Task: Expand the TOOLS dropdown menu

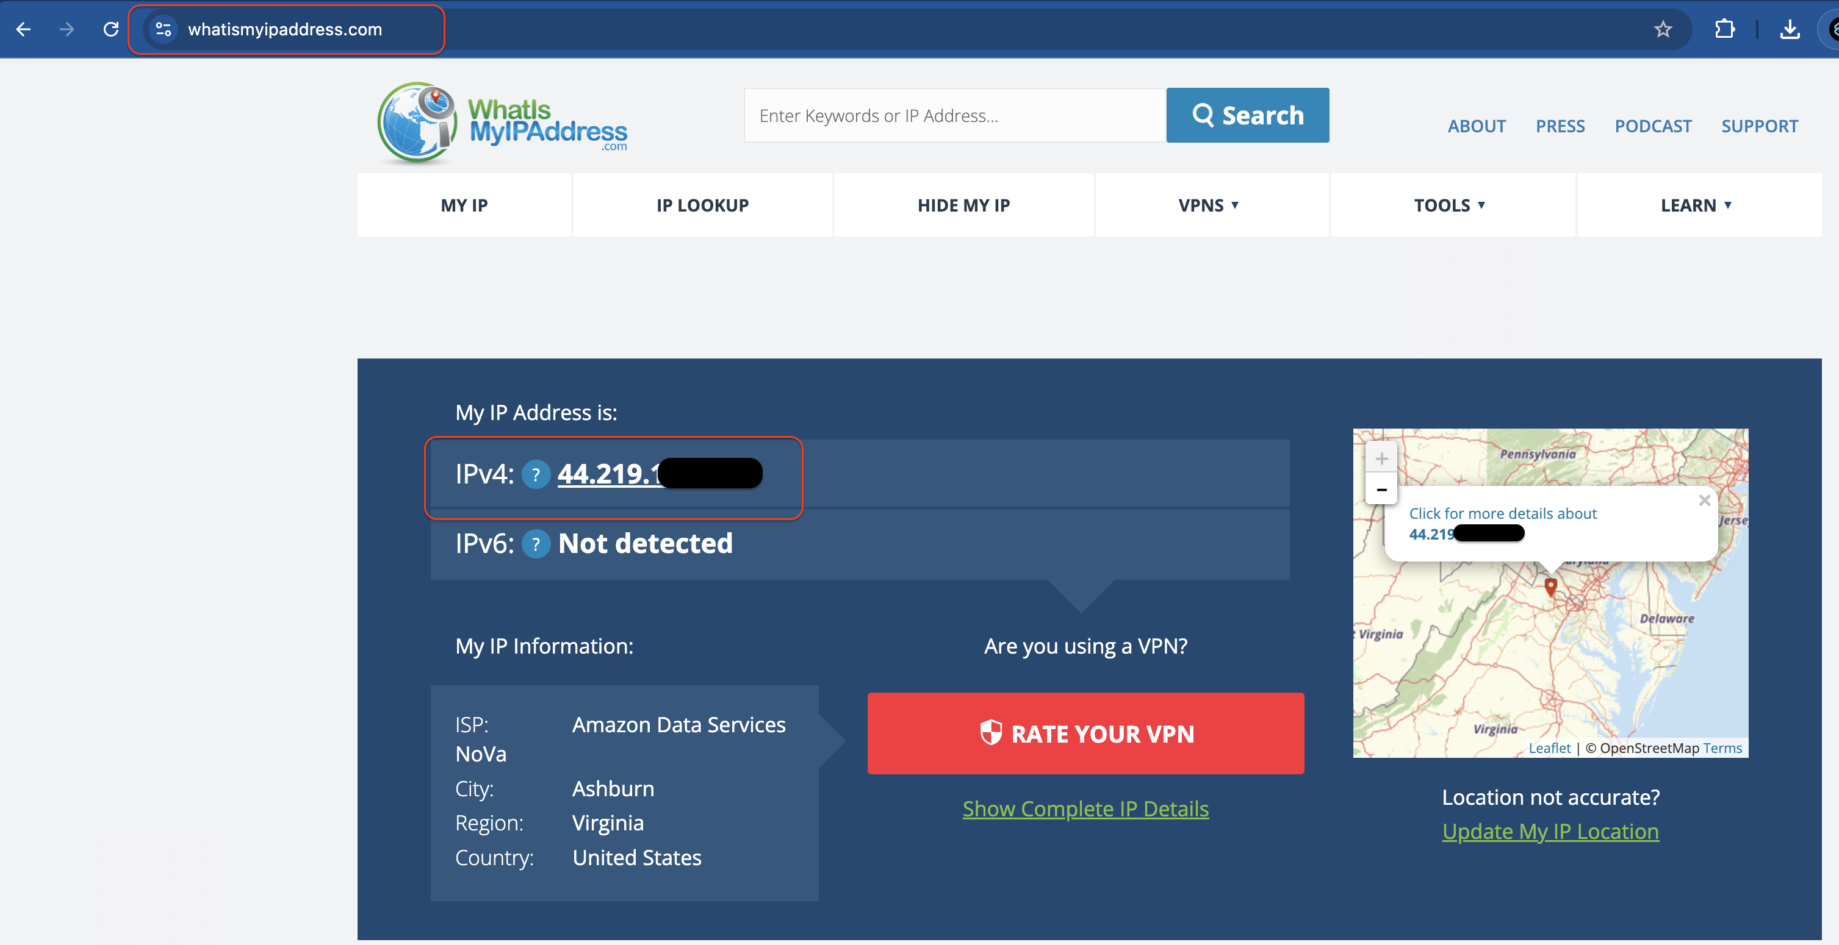Action: click(1450, 205)
